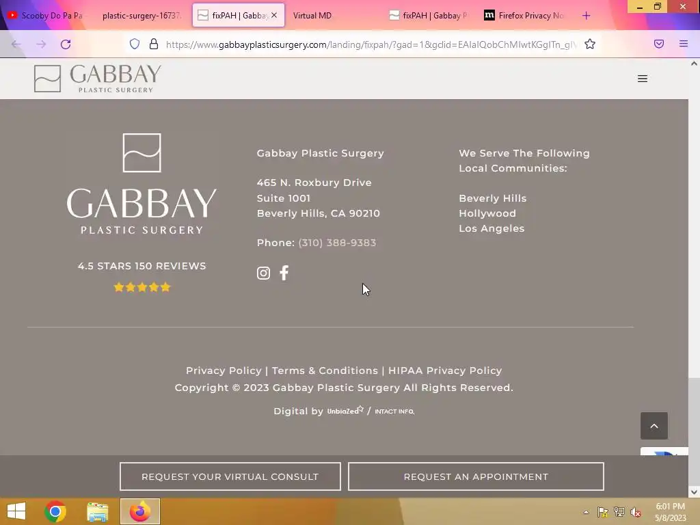The height and width of the screenshot is (525, 700).
Task: Open a new tab with plus
Action: (586, 16)
